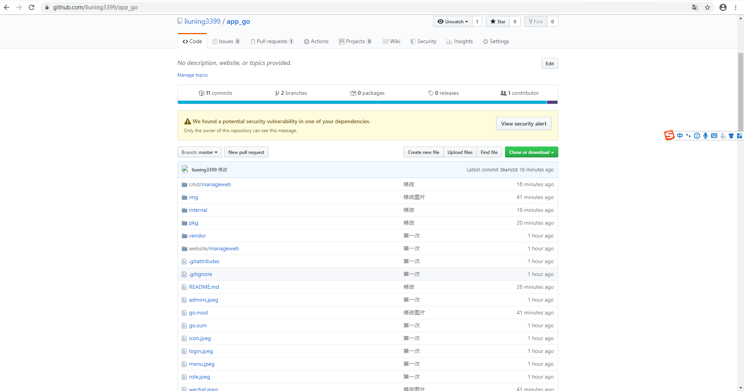View the 0 releases link

click(443, 93)
